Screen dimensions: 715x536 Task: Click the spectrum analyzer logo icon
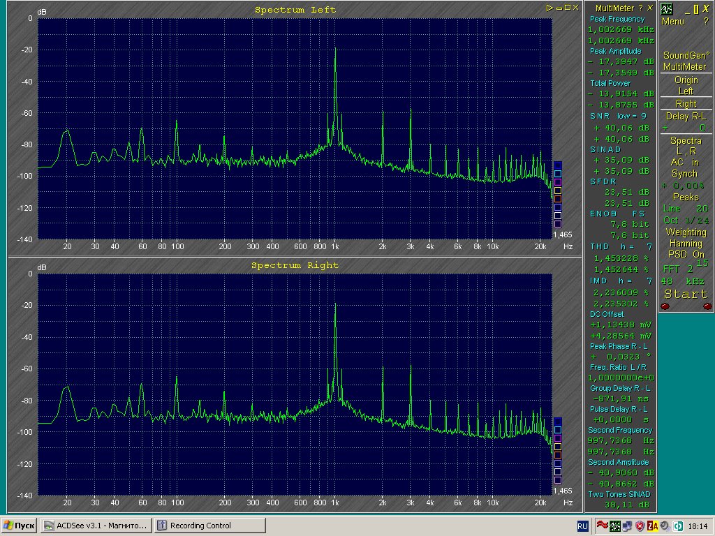(x=667, y=9)
